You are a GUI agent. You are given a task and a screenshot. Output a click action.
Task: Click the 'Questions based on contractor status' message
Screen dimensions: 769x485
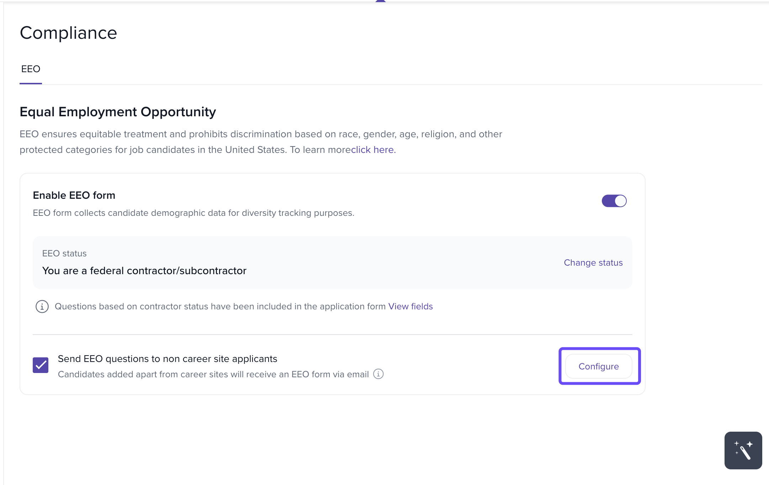[x=220, y=306]
